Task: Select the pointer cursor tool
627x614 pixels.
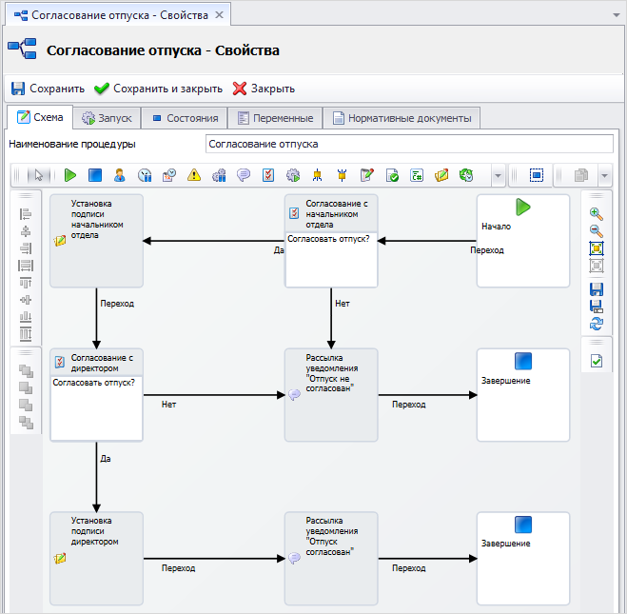Action: pos(39,175)
